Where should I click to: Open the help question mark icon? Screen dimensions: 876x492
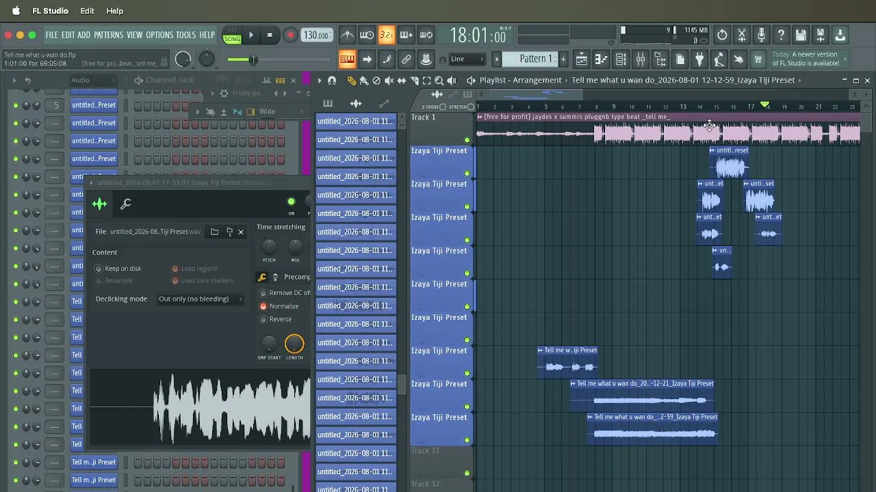(x=781, y=35)
